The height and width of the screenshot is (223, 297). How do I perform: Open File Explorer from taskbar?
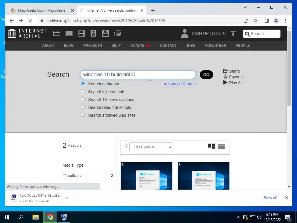click(35, 217)
